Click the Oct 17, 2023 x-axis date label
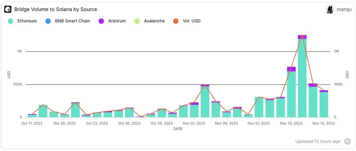Image resolution: width=356 pixels, height=151 pixels. click(x=32, y=123)
